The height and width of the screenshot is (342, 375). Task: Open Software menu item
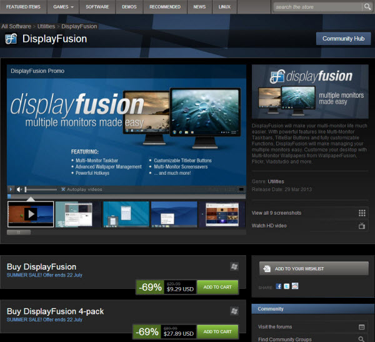(x=97, y=7)
